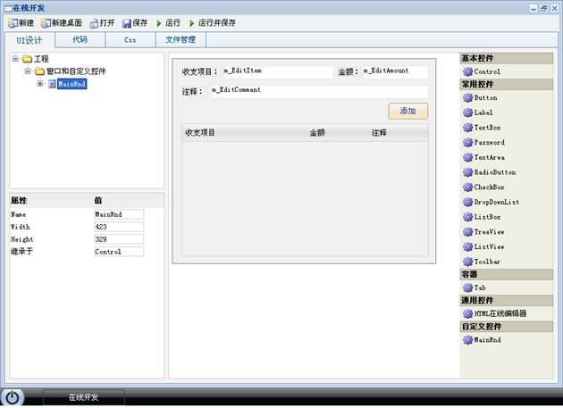563x408 pixels.
Task: Open the Css tab
Action: pyautogui.click(x=130, y=40)
